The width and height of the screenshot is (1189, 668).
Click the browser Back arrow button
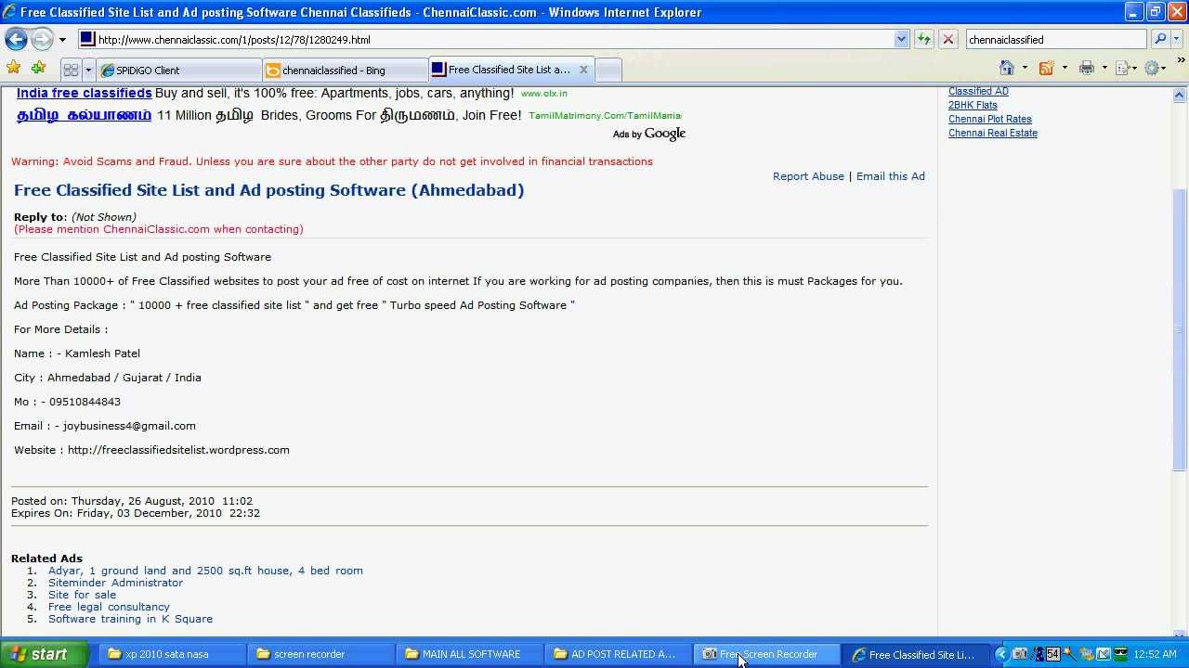pos(16,39)
